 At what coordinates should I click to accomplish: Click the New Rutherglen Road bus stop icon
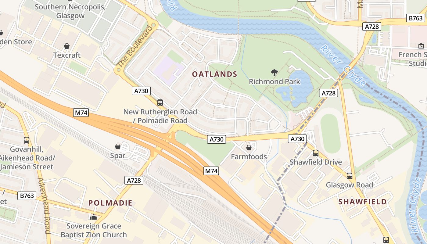(x=160, y=103)
